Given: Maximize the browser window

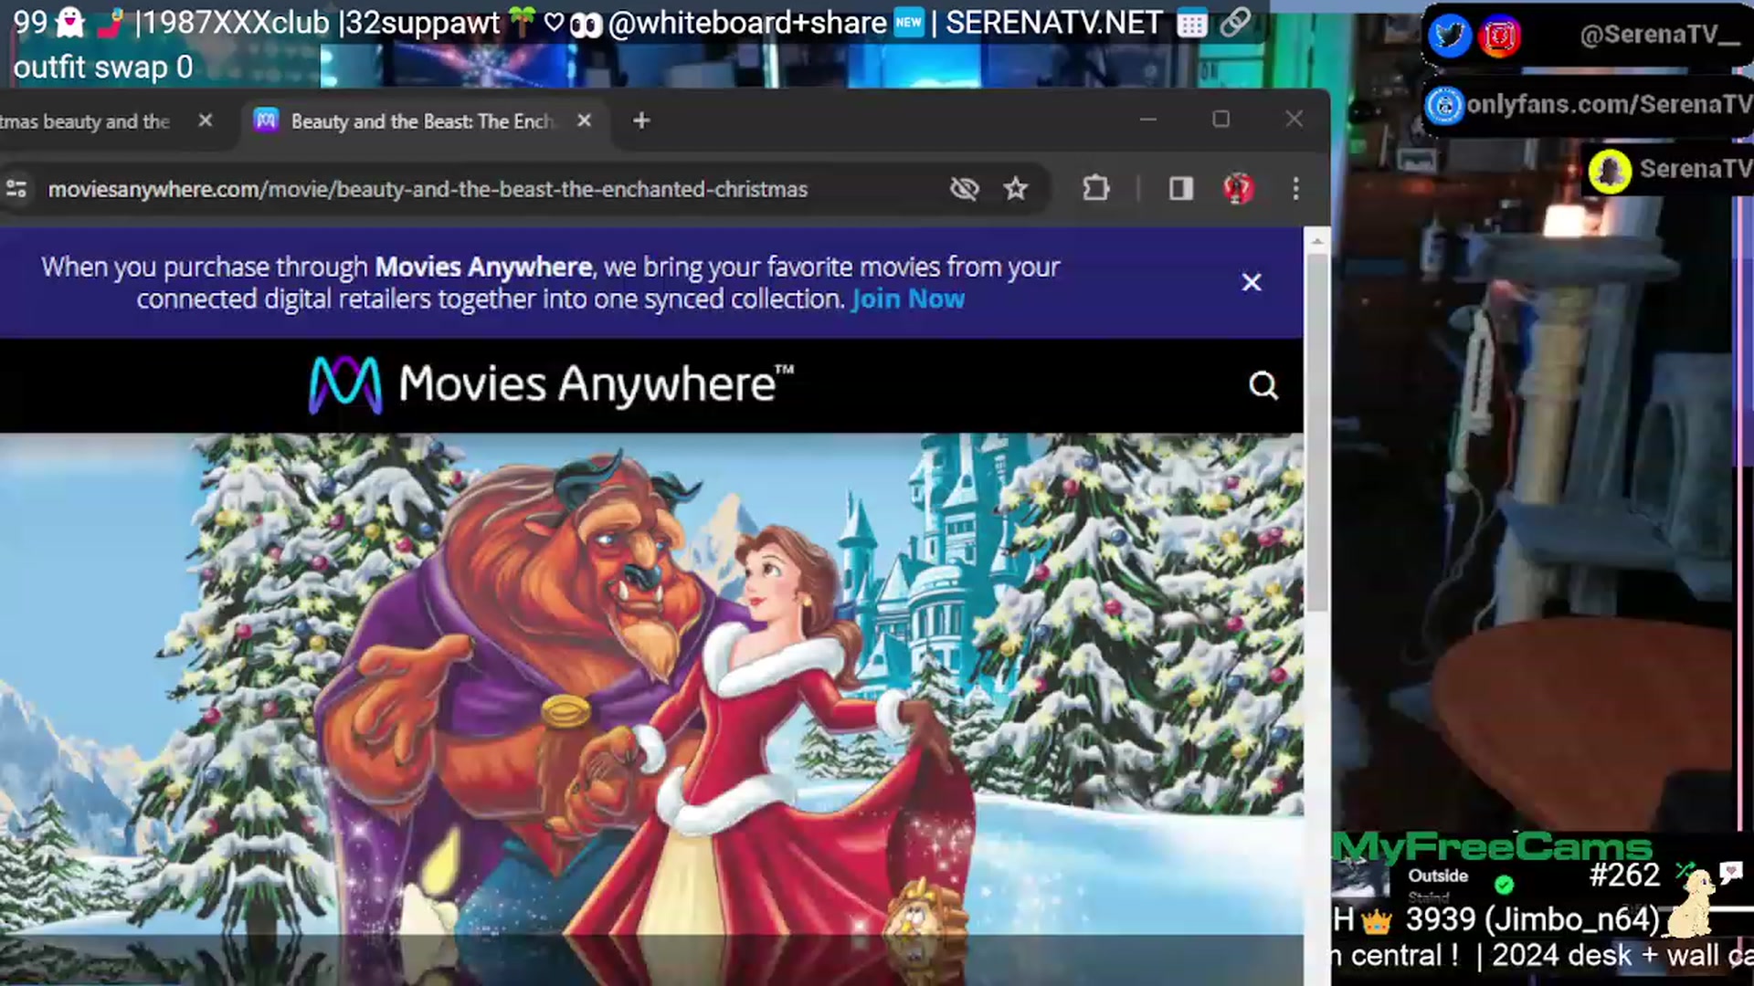Looking at the screenshot, I should coord(1221,120).
